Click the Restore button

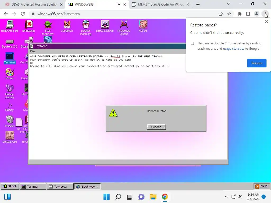[x=257, y=63]
